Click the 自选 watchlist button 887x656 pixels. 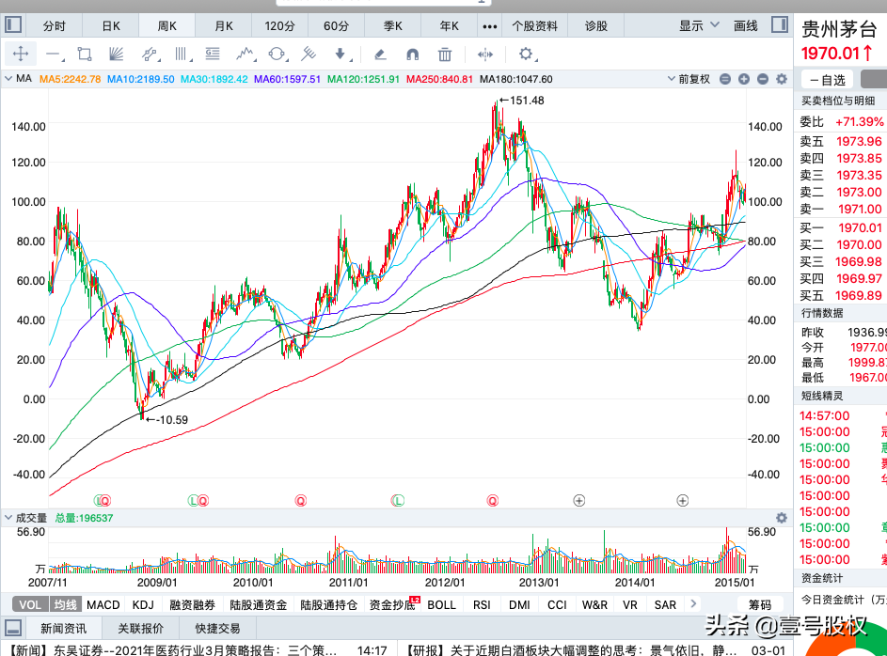coord(827,80)
